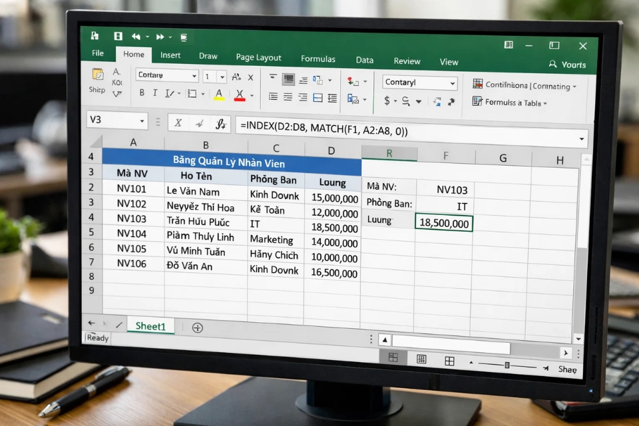This screenshot has height=426, width=639.
Task: Click the Undo icon
Action: [x=135, y=36]
